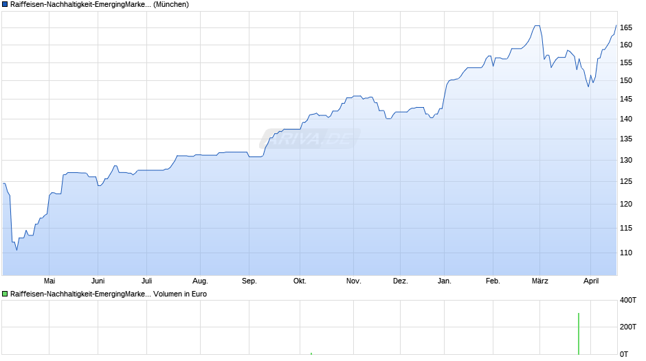Click the 'Jan.' month label

(444, 281)
